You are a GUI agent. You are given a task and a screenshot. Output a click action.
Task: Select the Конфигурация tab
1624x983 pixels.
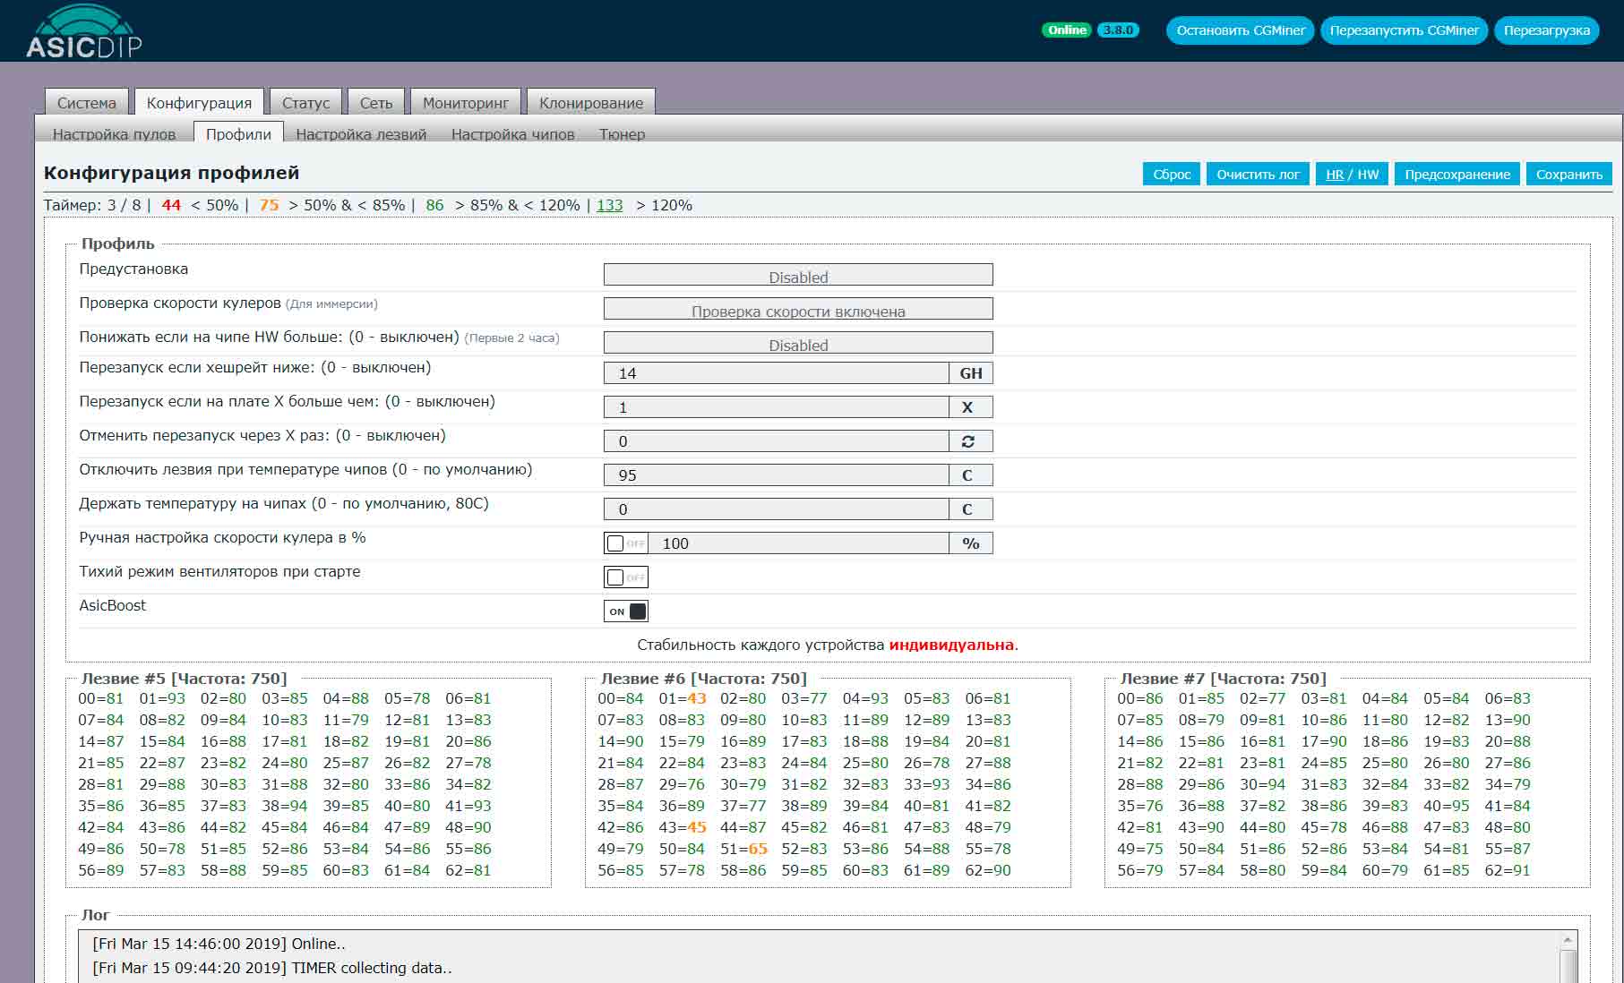tap(199, 103)
